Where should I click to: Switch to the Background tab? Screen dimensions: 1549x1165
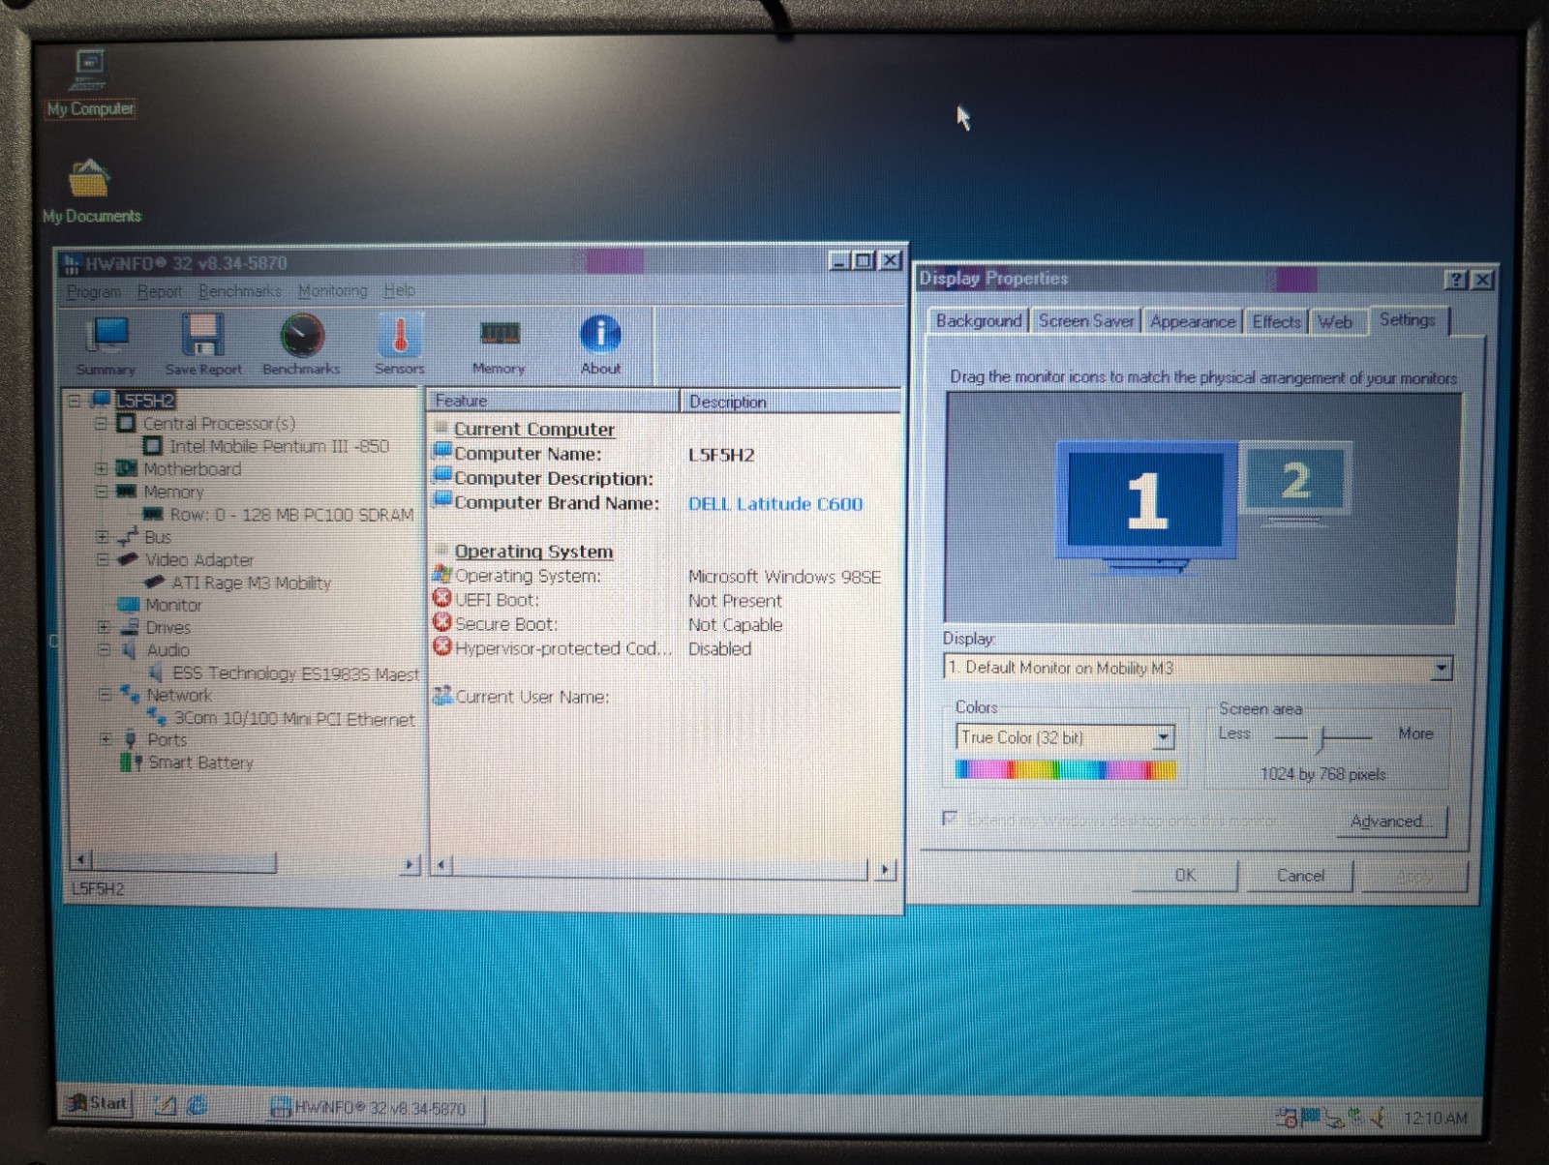coord(979,321)
